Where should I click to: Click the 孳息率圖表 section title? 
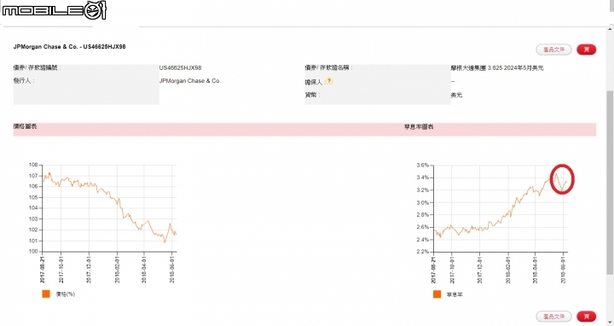pos(419,126)
